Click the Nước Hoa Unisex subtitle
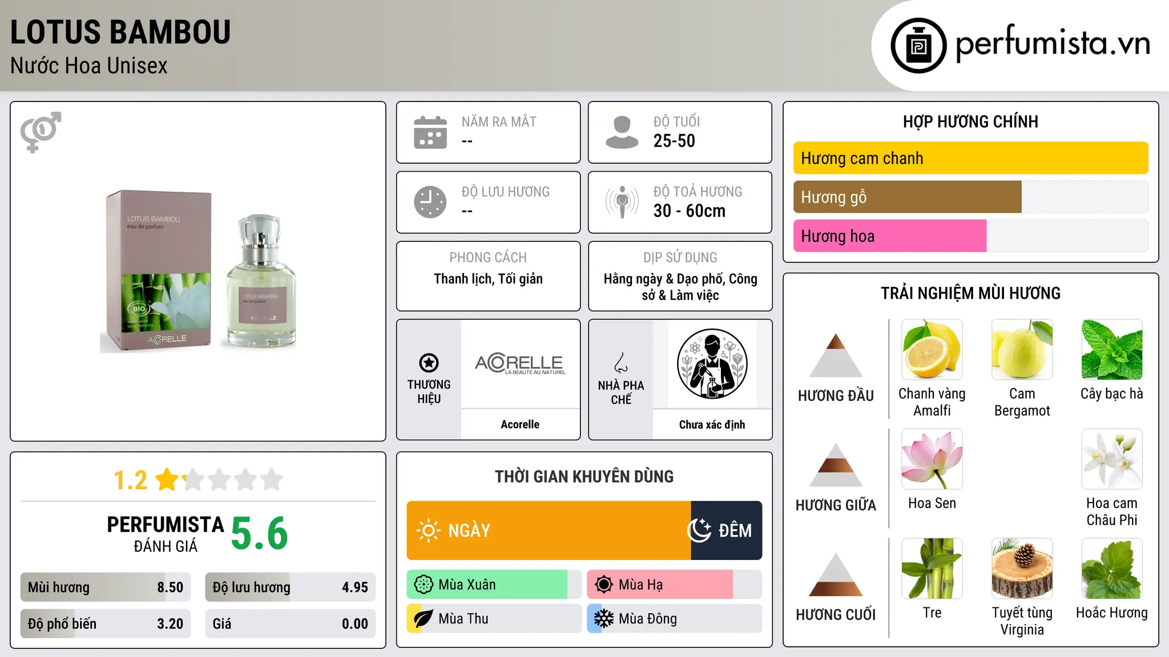The height and width of the screenshot is (657, 1169). tap(89, 66)
